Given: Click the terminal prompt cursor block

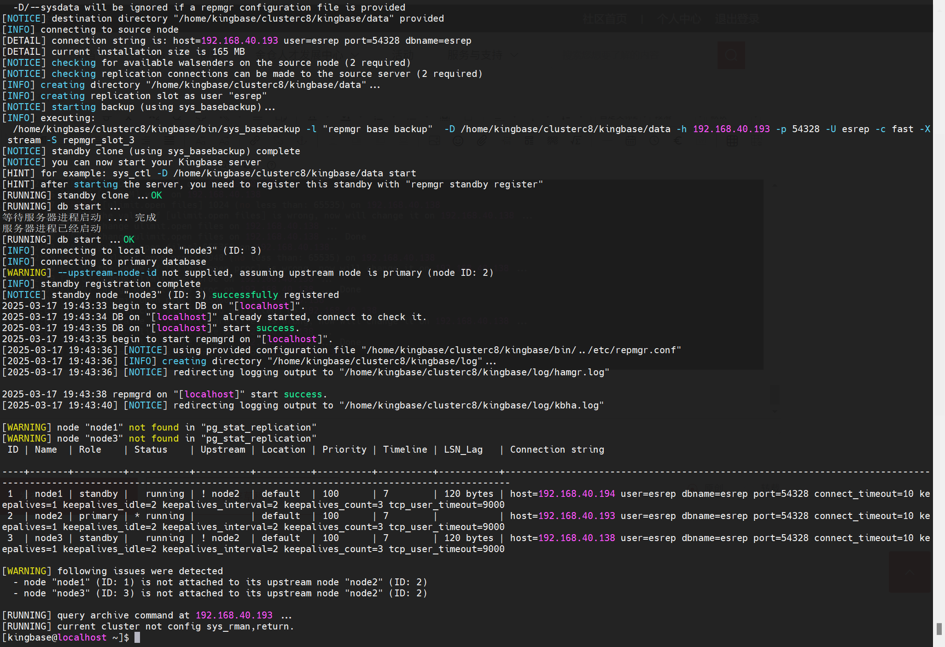Looking at the screenshot, I should (x=137, y=637).
